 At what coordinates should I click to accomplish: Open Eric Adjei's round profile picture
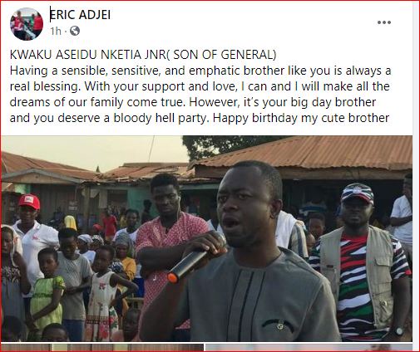click(x=27, y=24)
